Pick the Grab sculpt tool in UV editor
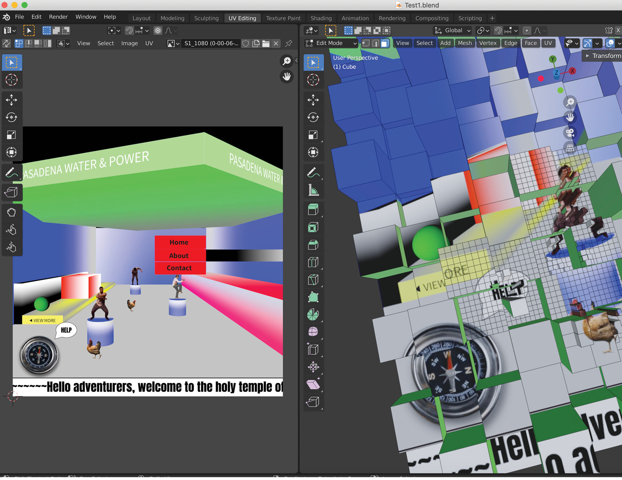This screenshot has width=622, height=480. click(x=11, y=212)
